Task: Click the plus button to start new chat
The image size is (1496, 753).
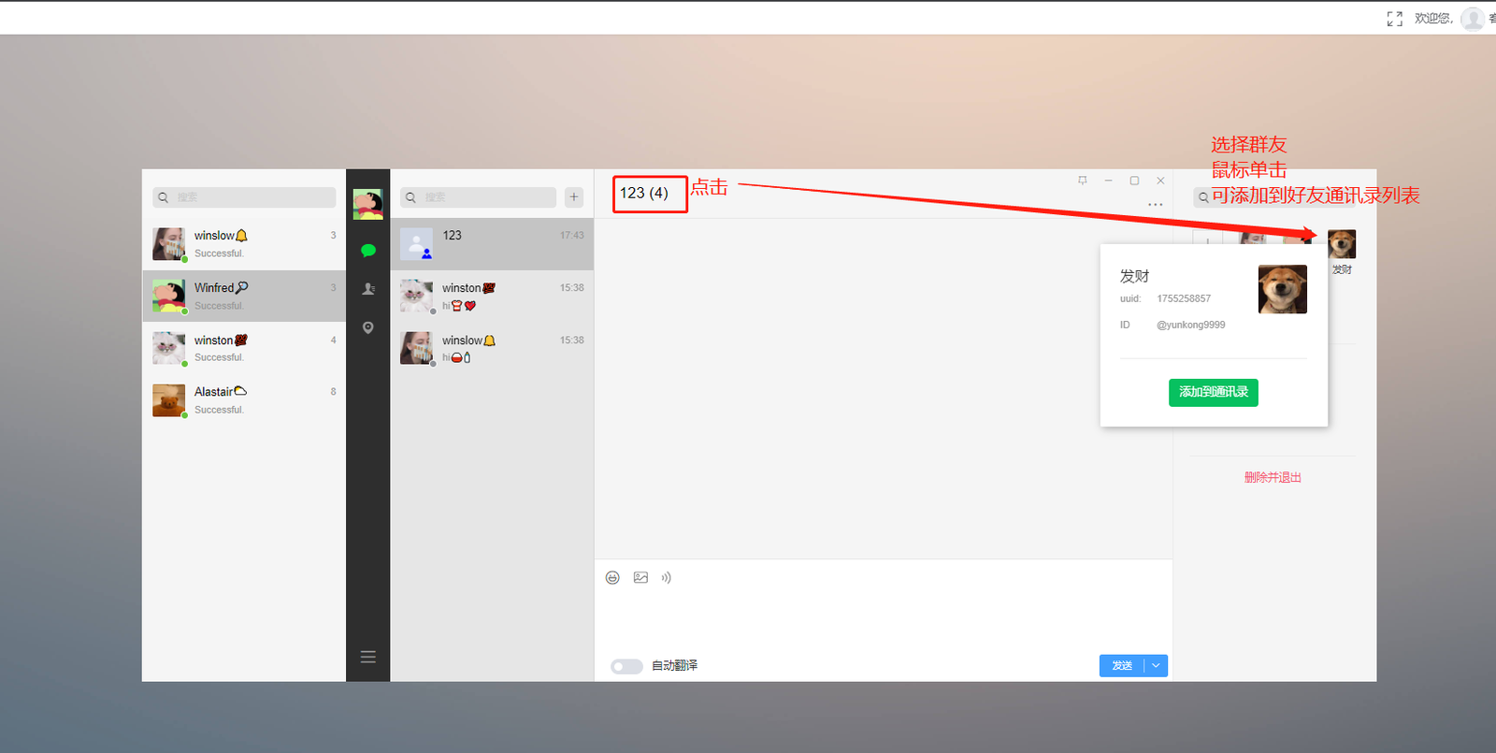Action: click(574, 197)
